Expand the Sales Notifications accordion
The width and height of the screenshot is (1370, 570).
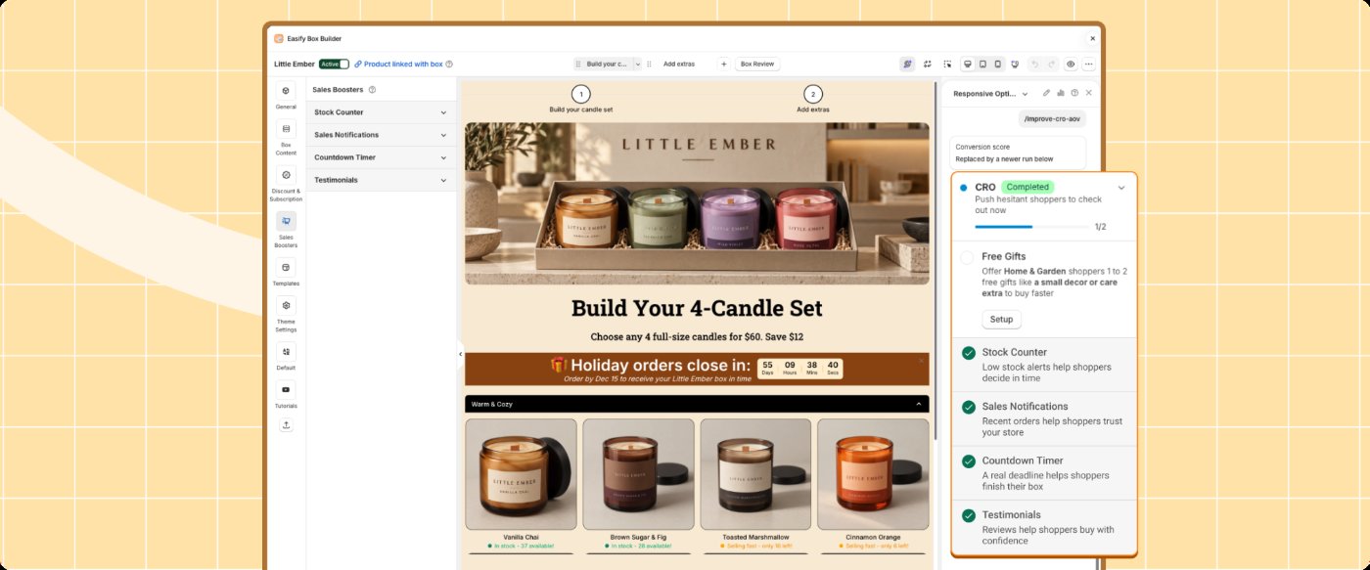tap(381, 135)
